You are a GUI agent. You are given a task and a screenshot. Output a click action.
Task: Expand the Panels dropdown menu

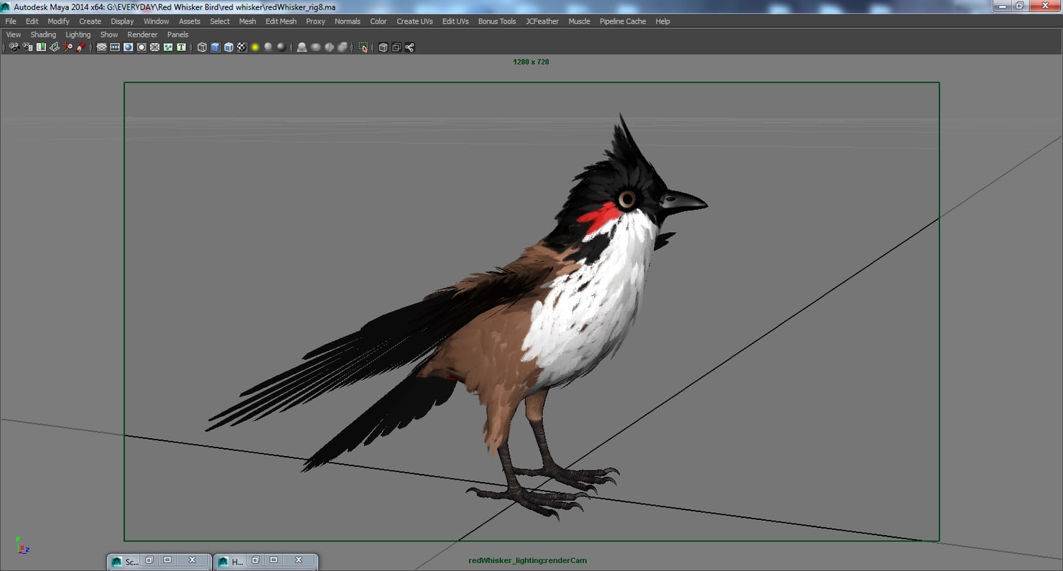177,34
